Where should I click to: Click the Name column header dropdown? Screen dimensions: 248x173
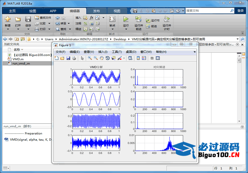pos(22,49)
